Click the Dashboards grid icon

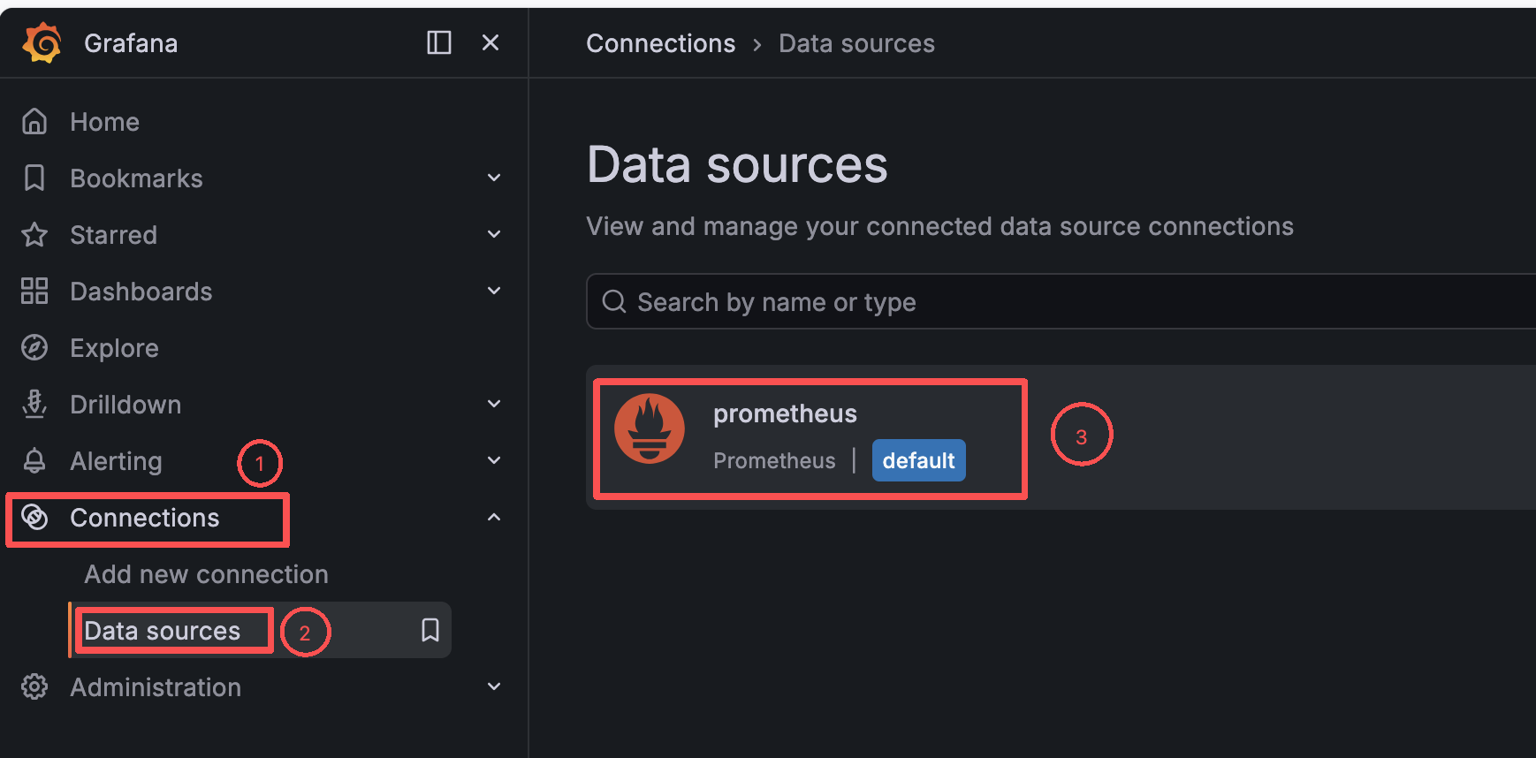tap(34, 291)
